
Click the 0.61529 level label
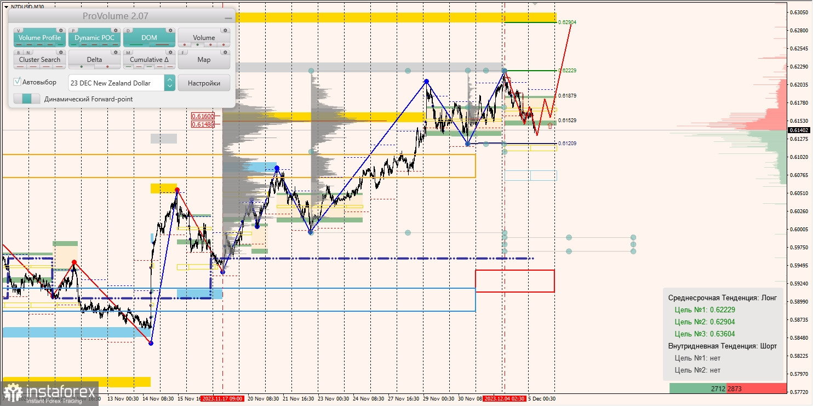tap(567, 121)
